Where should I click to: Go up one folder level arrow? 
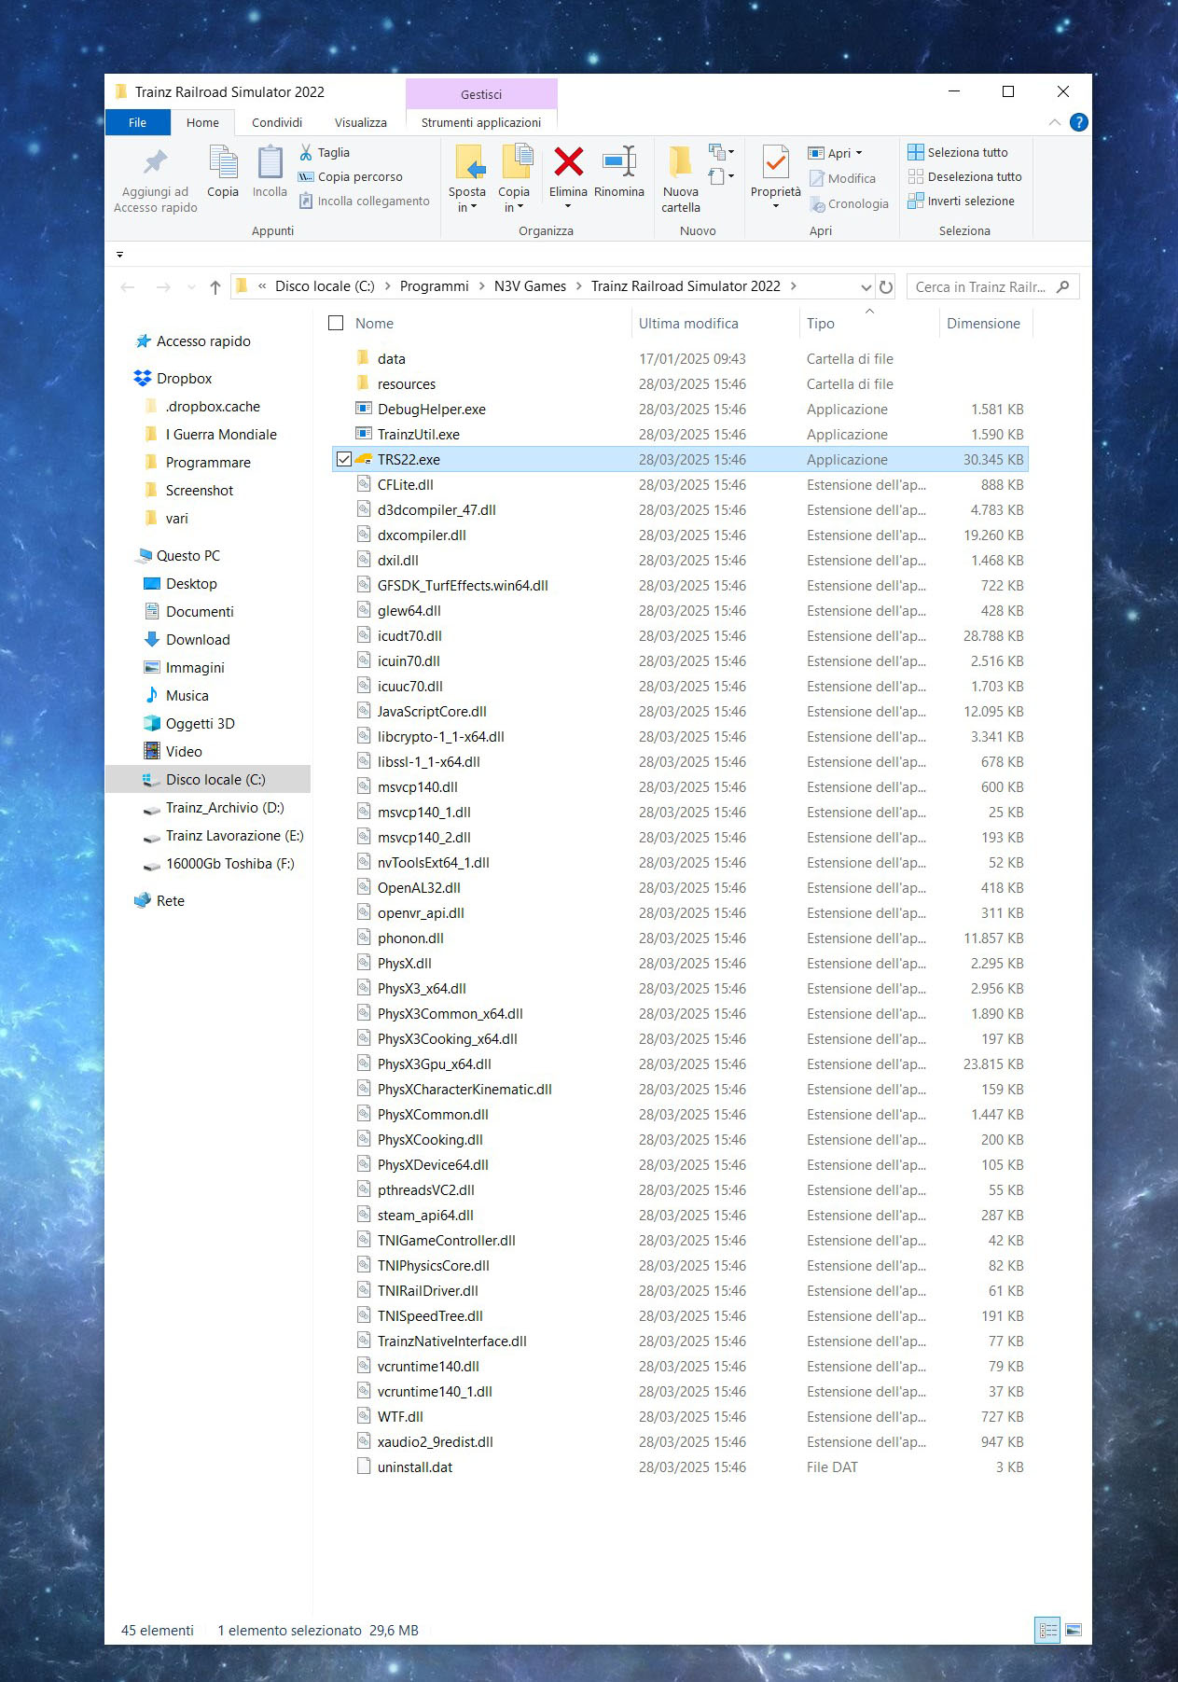[x=215, y=287]
